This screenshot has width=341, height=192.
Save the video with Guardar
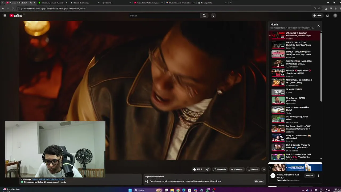(x=253, y=169)
